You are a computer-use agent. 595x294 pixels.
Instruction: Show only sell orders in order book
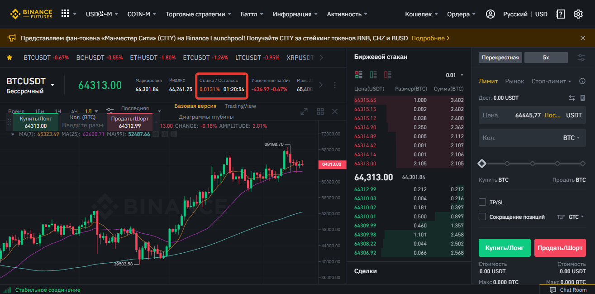click(388, 75)
